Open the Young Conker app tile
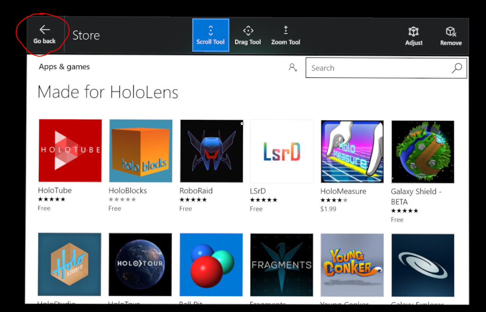Screen dimensions: 486x312 352,265
